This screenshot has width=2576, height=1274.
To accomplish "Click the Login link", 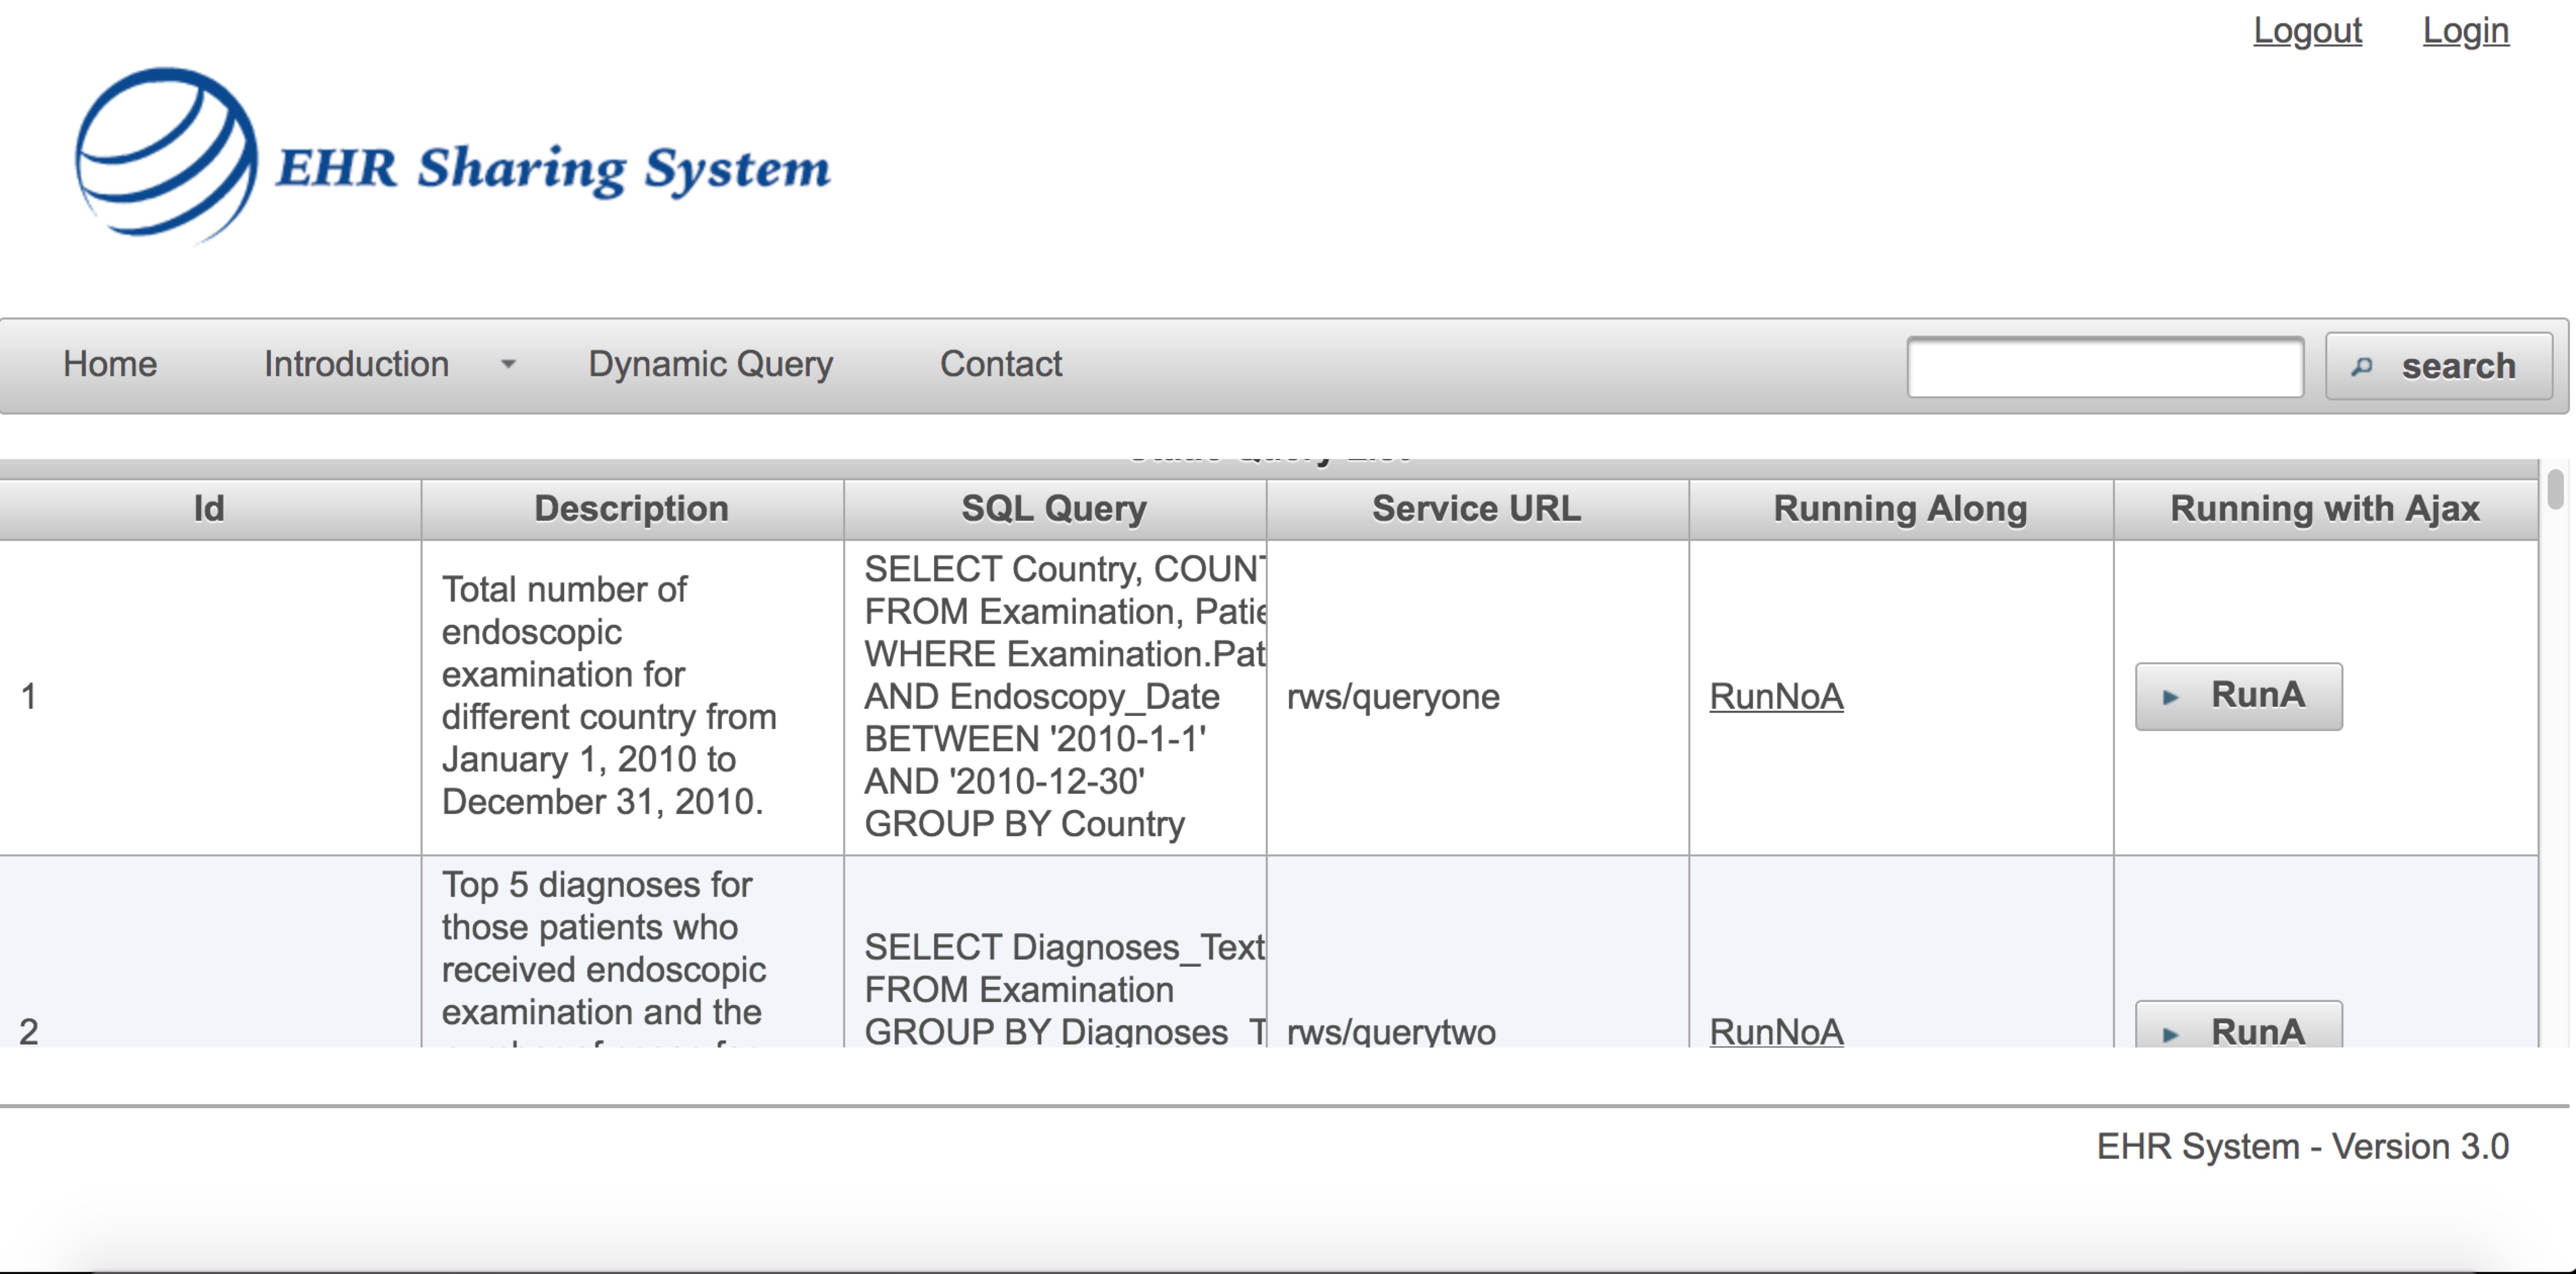I will 2465,30.
